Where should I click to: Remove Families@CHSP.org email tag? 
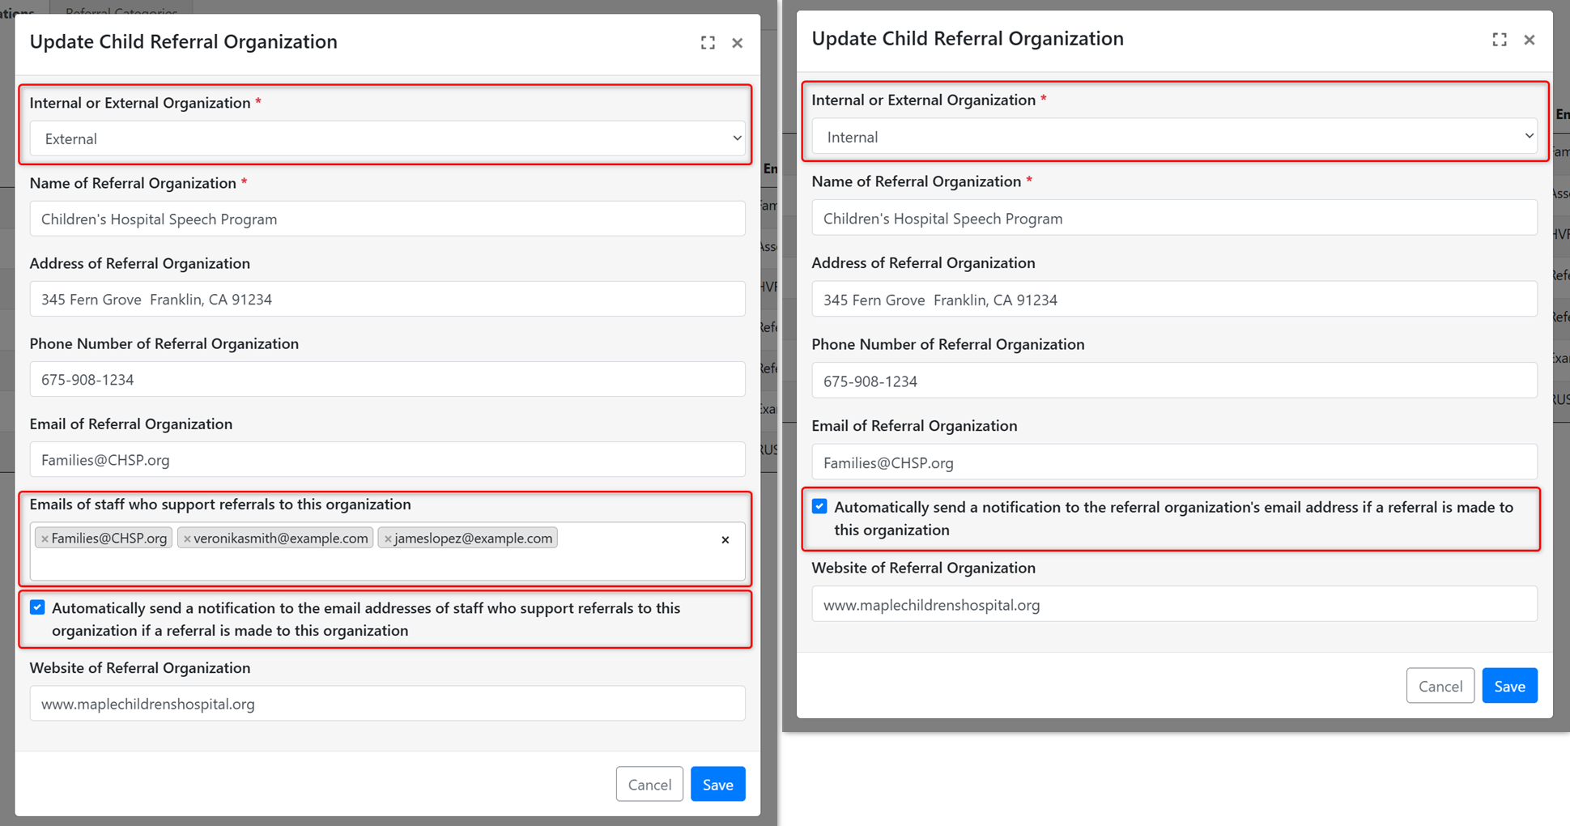tap(45, 539)
